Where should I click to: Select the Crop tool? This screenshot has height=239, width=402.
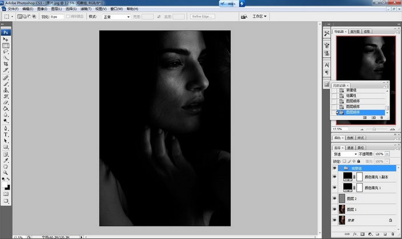(6, 64)
